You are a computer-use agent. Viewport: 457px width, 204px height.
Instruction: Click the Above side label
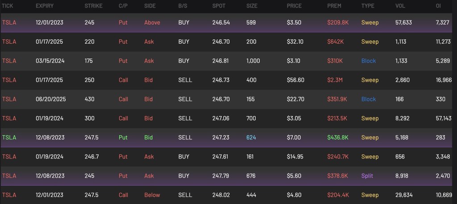click(x=152, y=22)
